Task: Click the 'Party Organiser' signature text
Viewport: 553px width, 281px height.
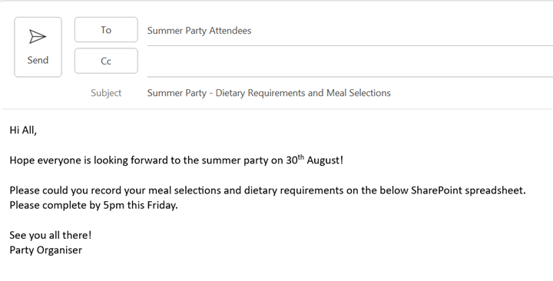Action: coord(46,250)
